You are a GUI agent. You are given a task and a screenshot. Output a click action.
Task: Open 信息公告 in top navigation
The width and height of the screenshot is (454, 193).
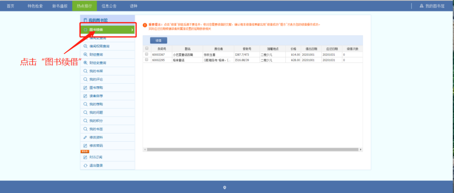pos(109,6)
